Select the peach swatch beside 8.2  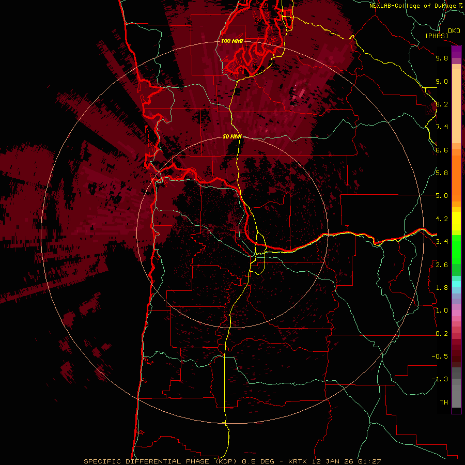(x=456, y=106)
